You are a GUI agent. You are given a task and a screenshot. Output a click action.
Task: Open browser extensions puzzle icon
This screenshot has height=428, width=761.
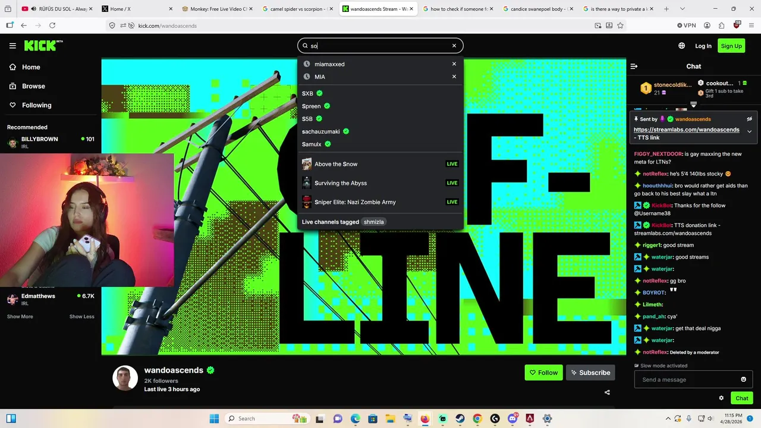point(721,26)
